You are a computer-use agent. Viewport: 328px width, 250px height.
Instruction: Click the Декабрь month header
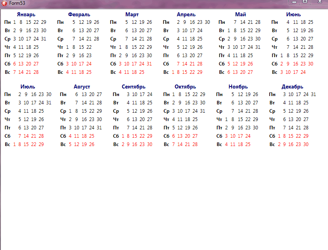292,87
